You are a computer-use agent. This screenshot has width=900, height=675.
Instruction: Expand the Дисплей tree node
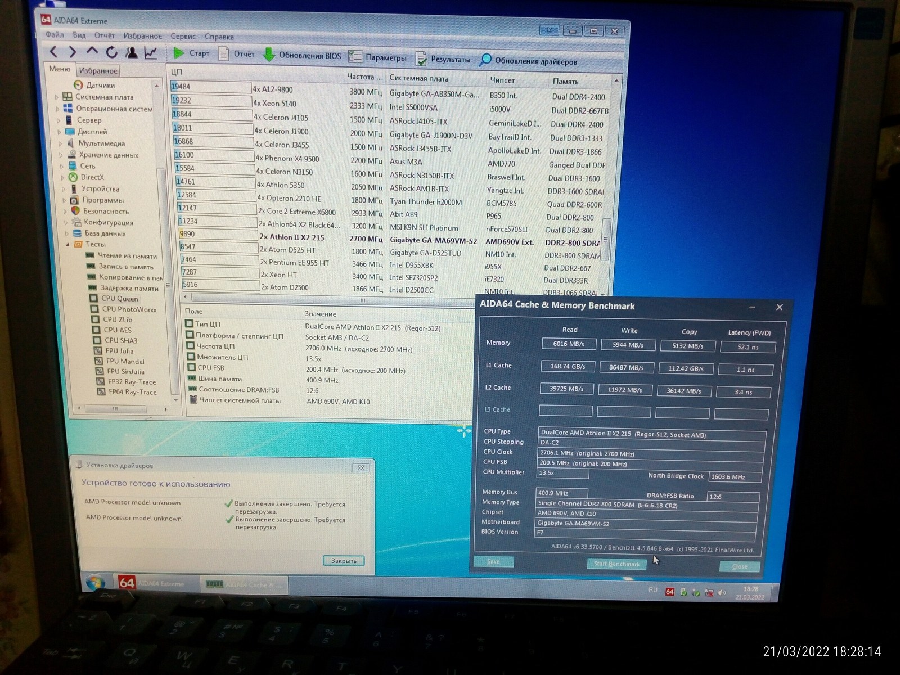pyautogui.click(x=59, y=132)
